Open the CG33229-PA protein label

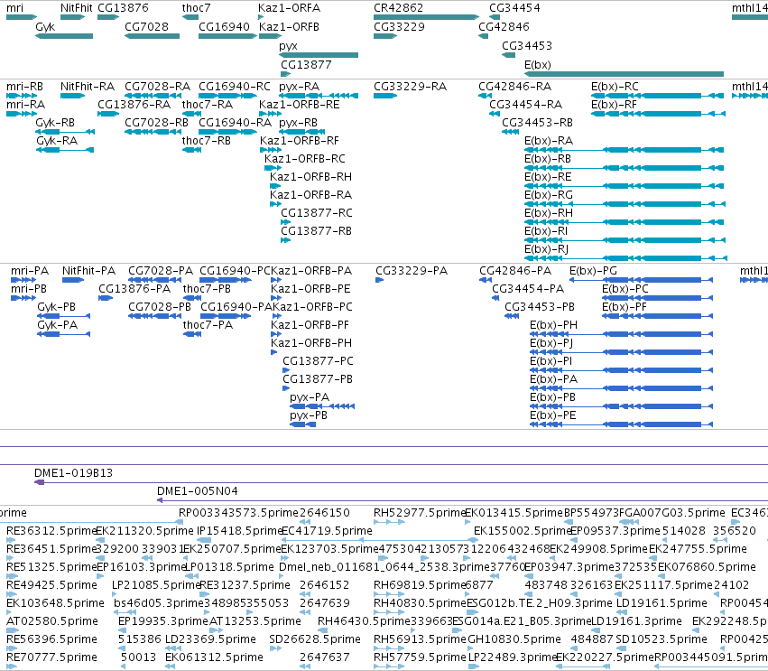412,271
